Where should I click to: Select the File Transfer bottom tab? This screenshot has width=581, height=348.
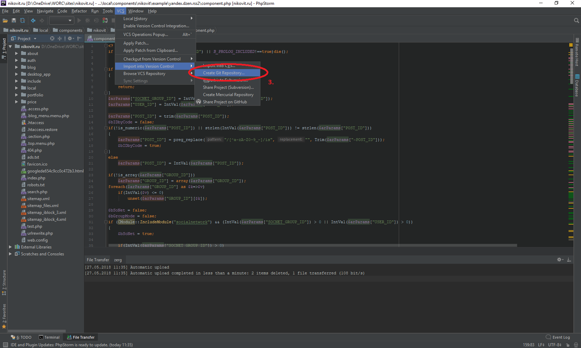point(81,337)
